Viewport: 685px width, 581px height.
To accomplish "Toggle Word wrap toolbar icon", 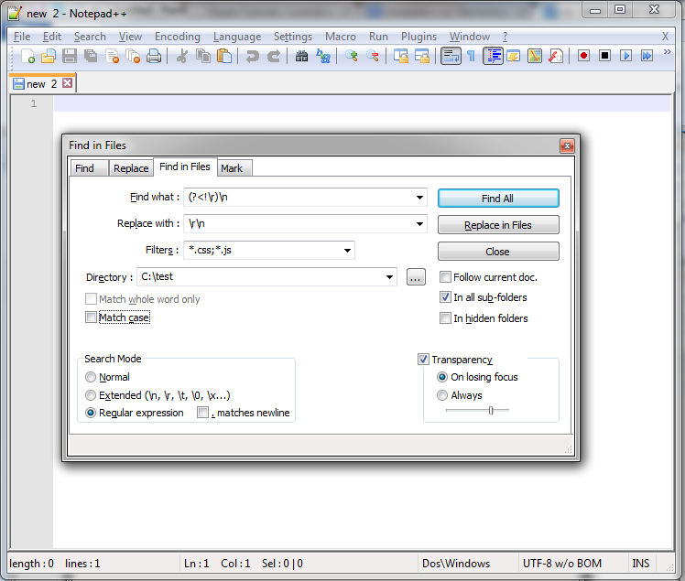I will [x=450, y=56].
